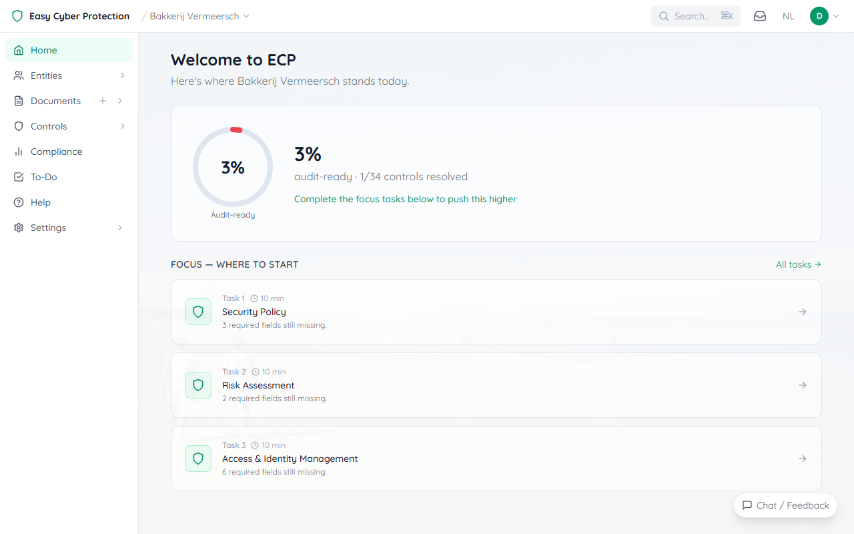Expand the Entities sidebar section
Screen dimensions: 854x534
tap(122, 75)
